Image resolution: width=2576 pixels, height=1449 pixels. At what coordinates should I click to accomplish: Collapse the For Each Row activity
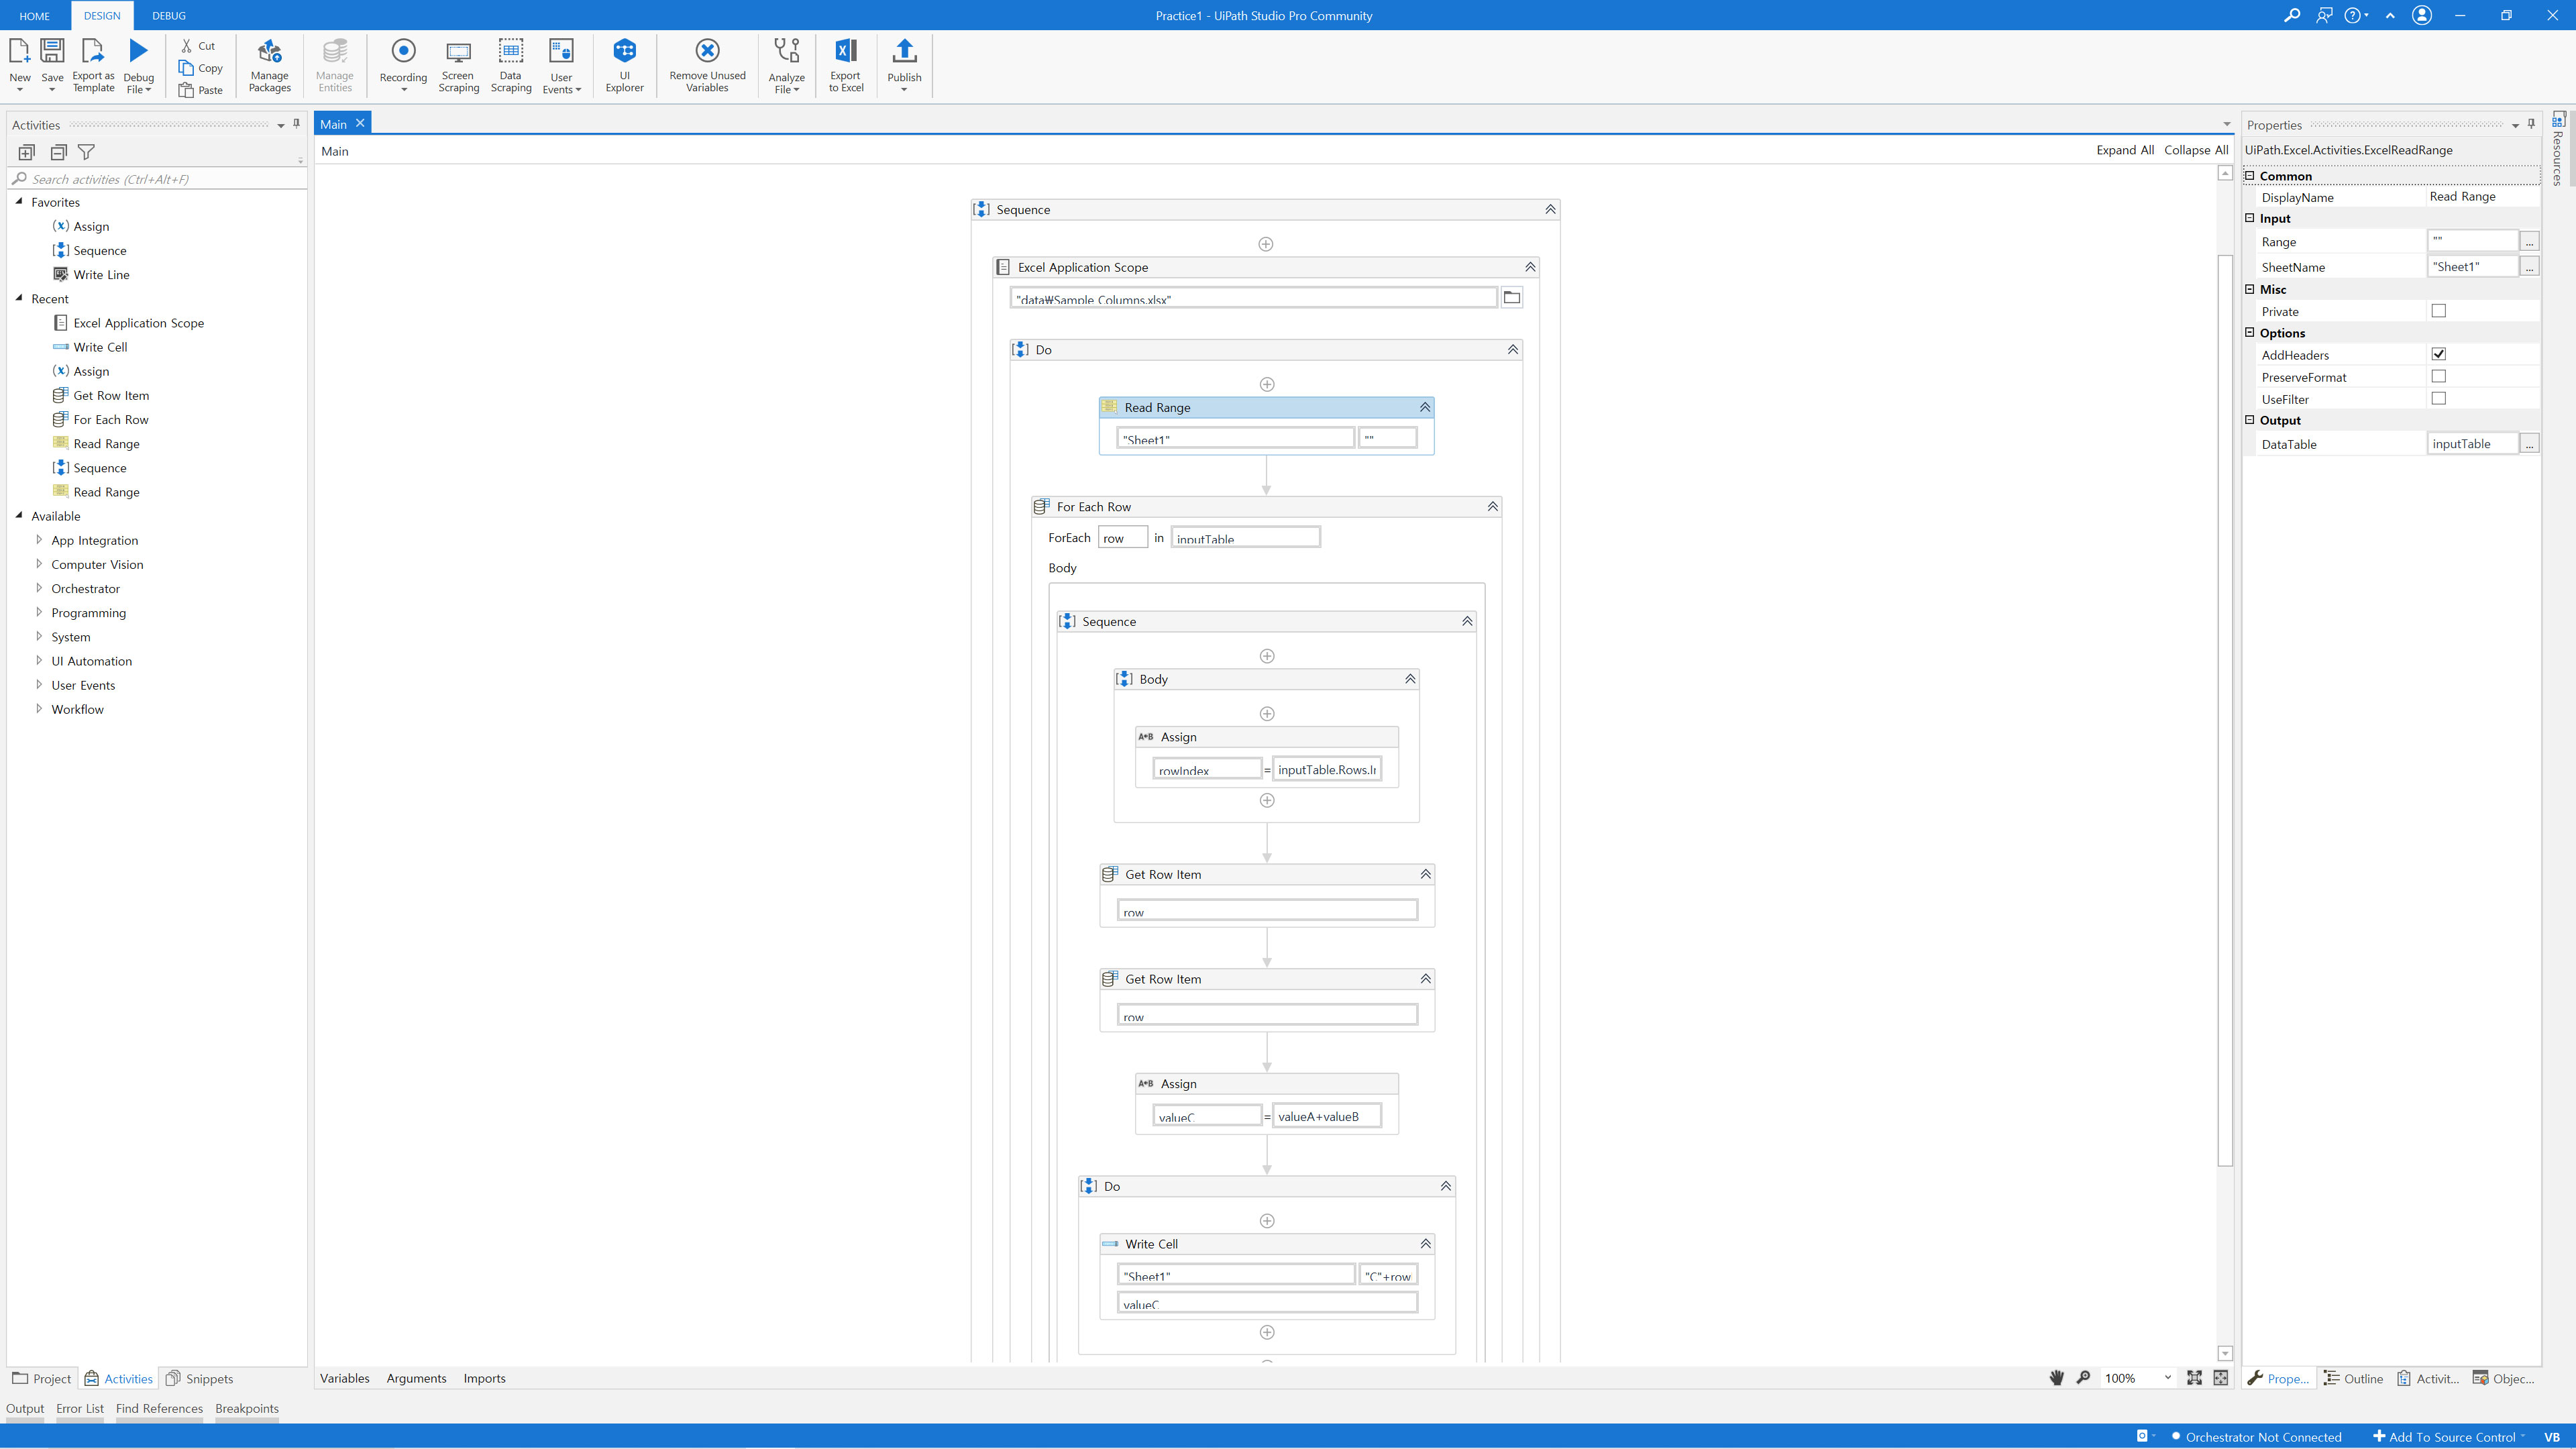pos(1492,507)
